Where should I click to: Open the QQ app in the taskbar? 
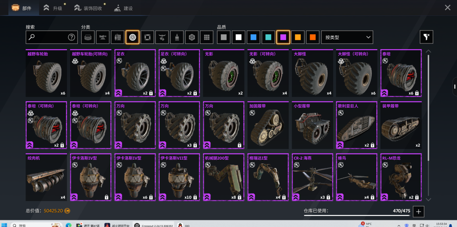(184, 225)
